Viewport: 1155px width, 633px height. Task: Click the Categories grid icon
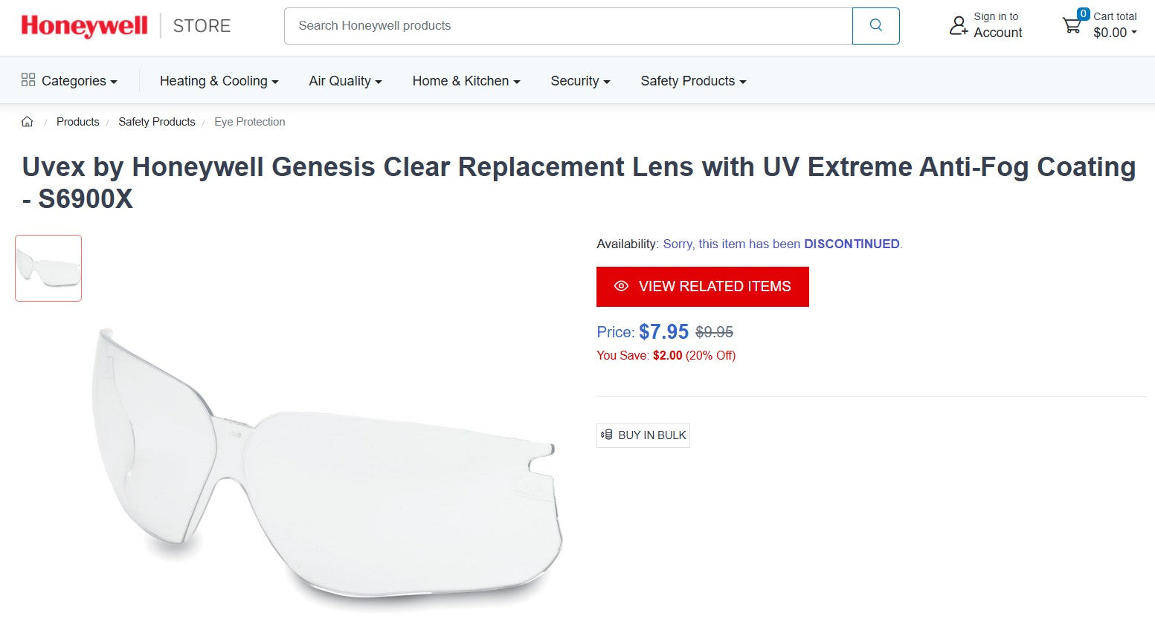[x=28, y=80]
